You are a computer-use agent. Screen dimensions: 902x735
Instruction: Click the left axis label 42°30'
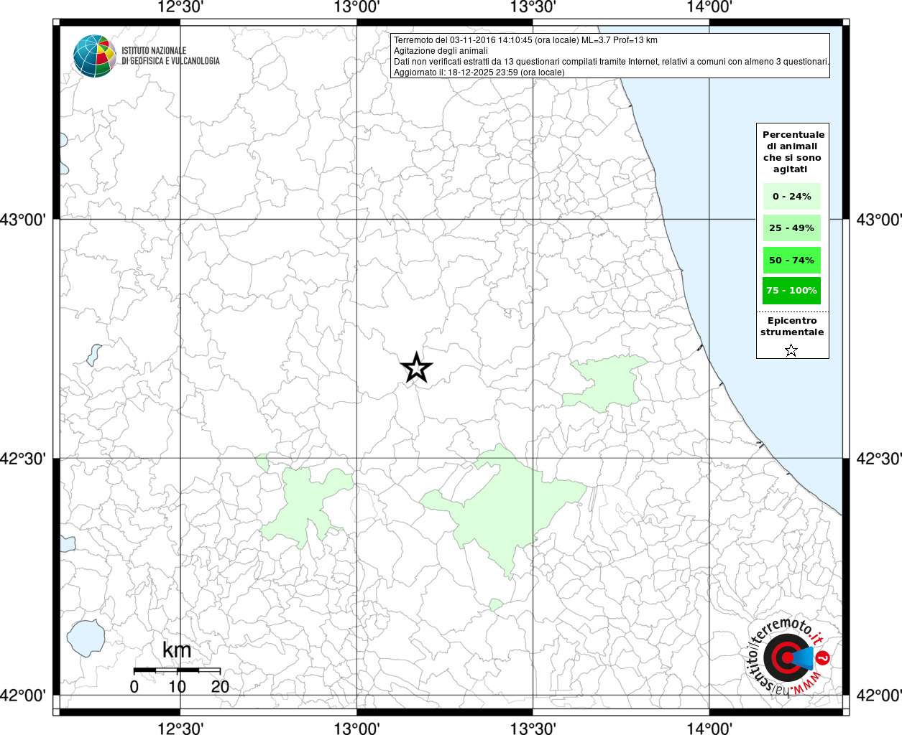click(x=23, y=458)
